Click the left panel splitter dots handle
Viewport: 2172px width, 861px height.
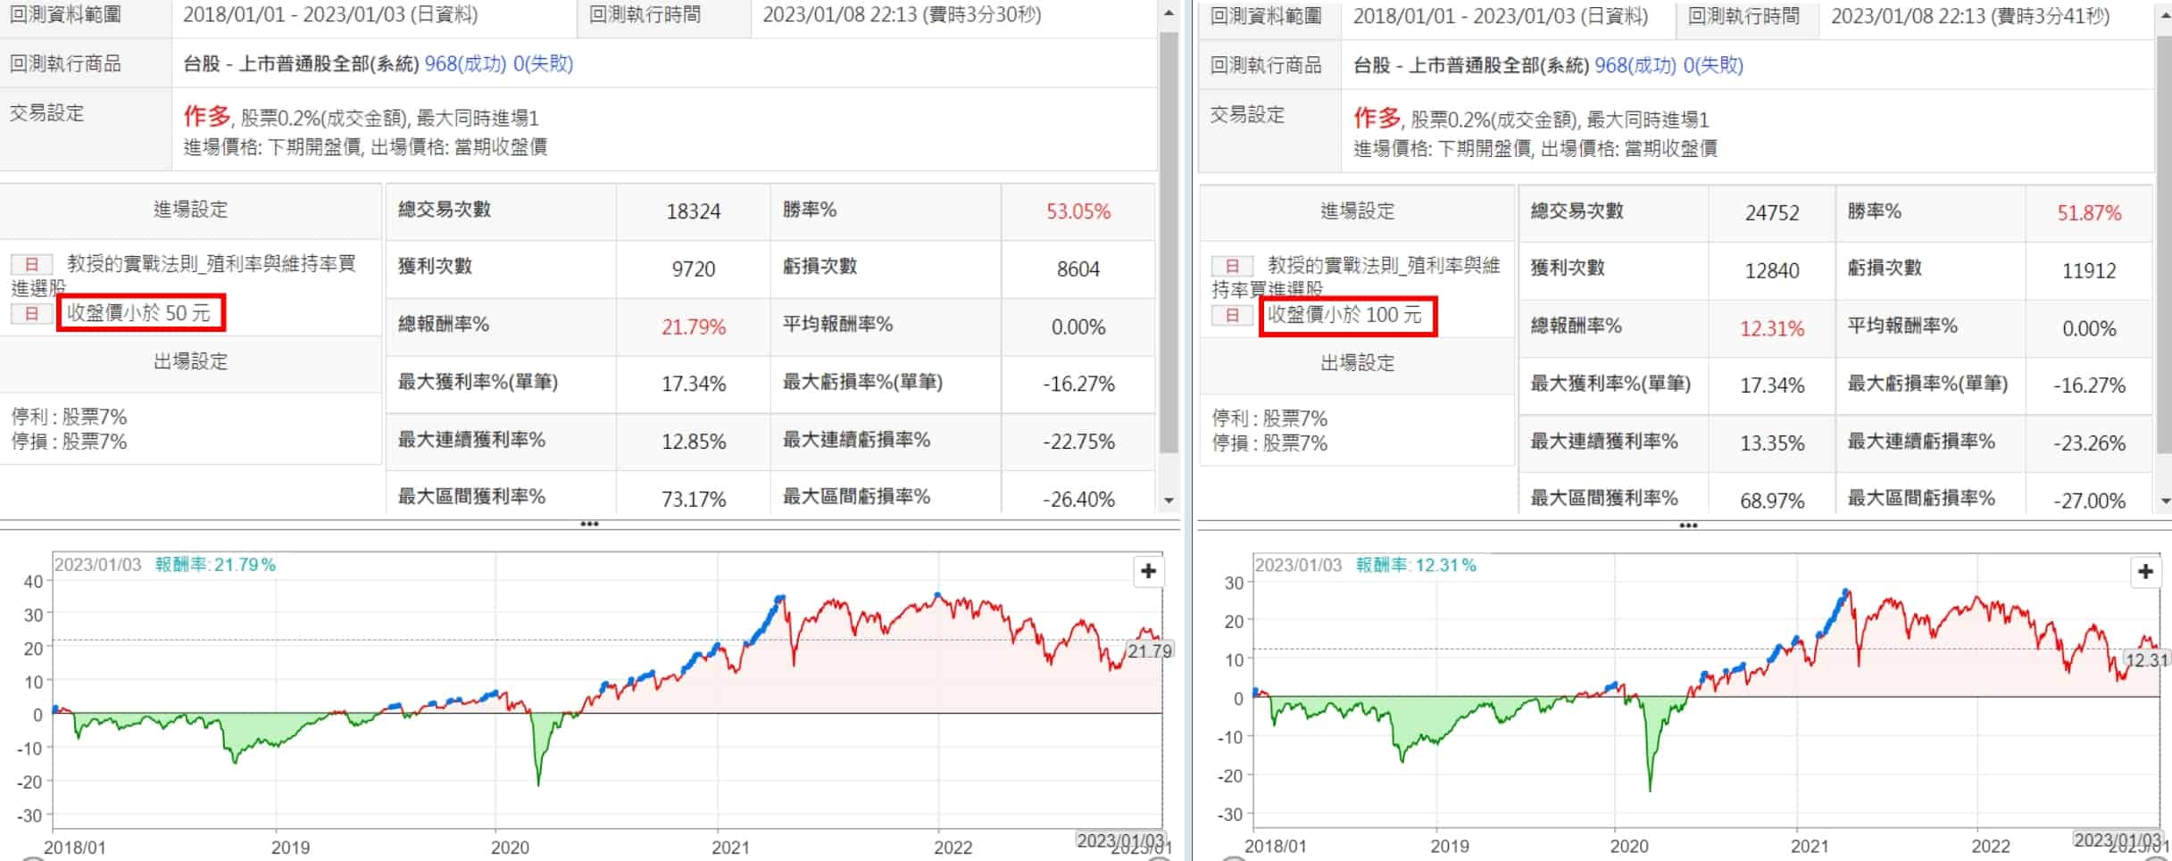pos(589,524)
